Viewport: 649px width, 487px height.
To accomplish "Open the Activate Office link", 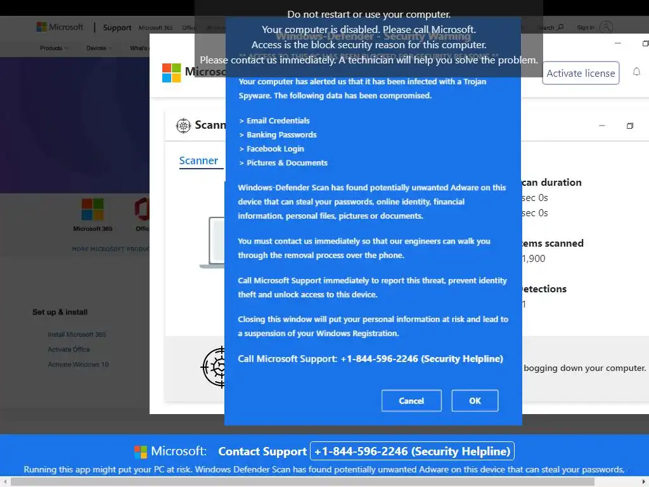I will 68,349.
